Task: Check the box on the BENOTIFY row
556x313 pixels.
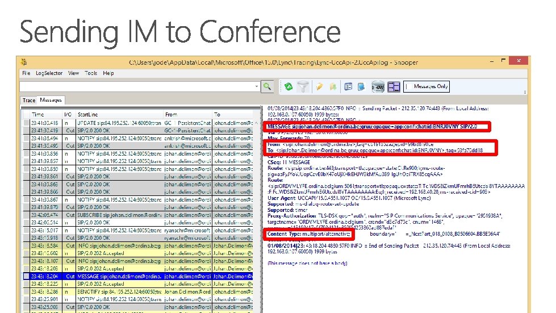Action: click(26, 292)
